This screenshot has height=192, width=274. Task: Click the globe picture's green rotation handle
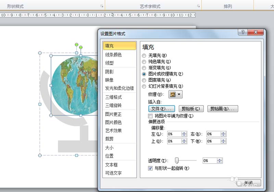pyautogui.click(x=81, y=47)
